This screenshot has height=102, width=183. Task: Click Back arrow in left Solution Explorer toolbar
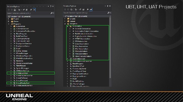[x=9, y=10]
